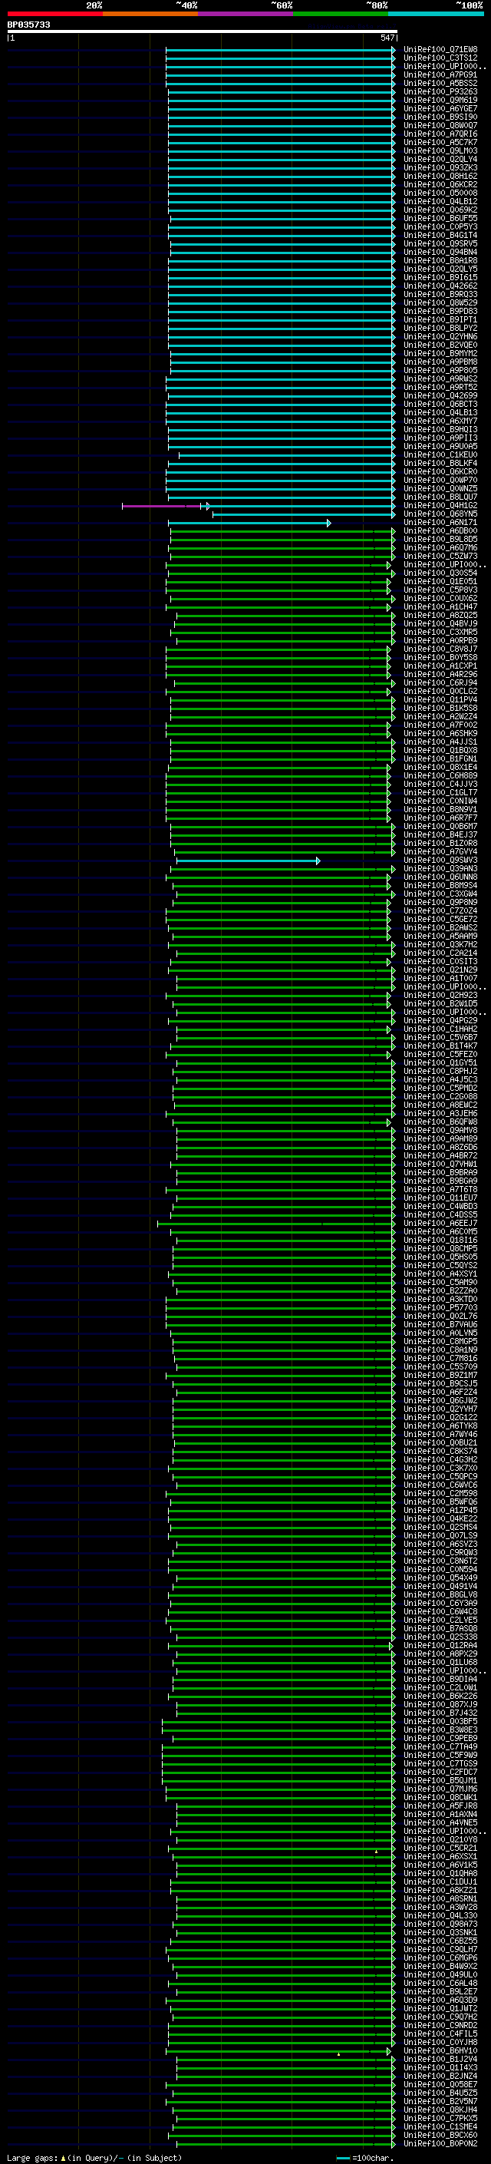Viewport: 491px width, 2164px height.
Task: Select hit label UniRef100_Q932K3
Action: (440, 168)
